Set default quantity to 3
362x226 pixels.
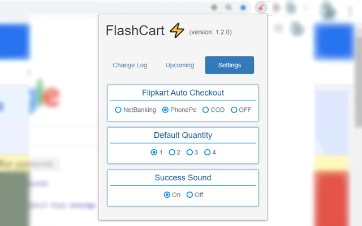[189, 152]
